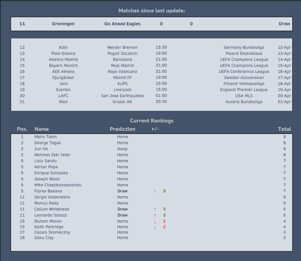The width and height of the screenshot is (301, 261).
Task: Select Sergio Valdenebro in rankings
Action: (x=52, y=197)
